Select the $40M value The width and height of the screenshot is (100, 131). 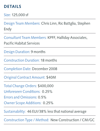click(51, 77)
